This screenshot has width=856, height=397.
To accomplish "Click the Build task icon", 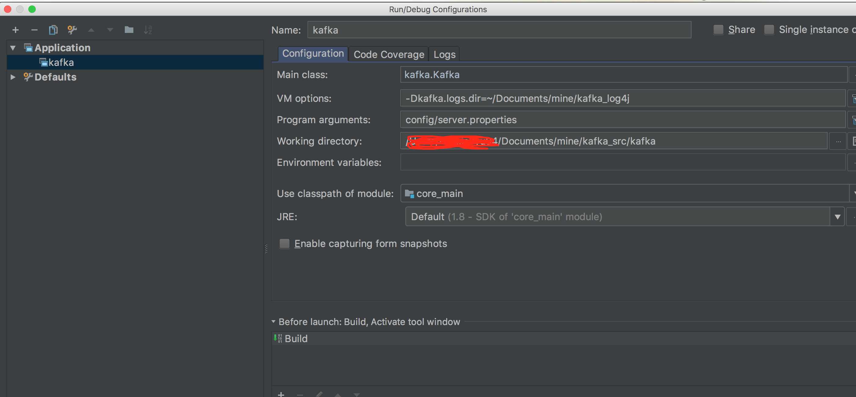I will click(278, 338).
